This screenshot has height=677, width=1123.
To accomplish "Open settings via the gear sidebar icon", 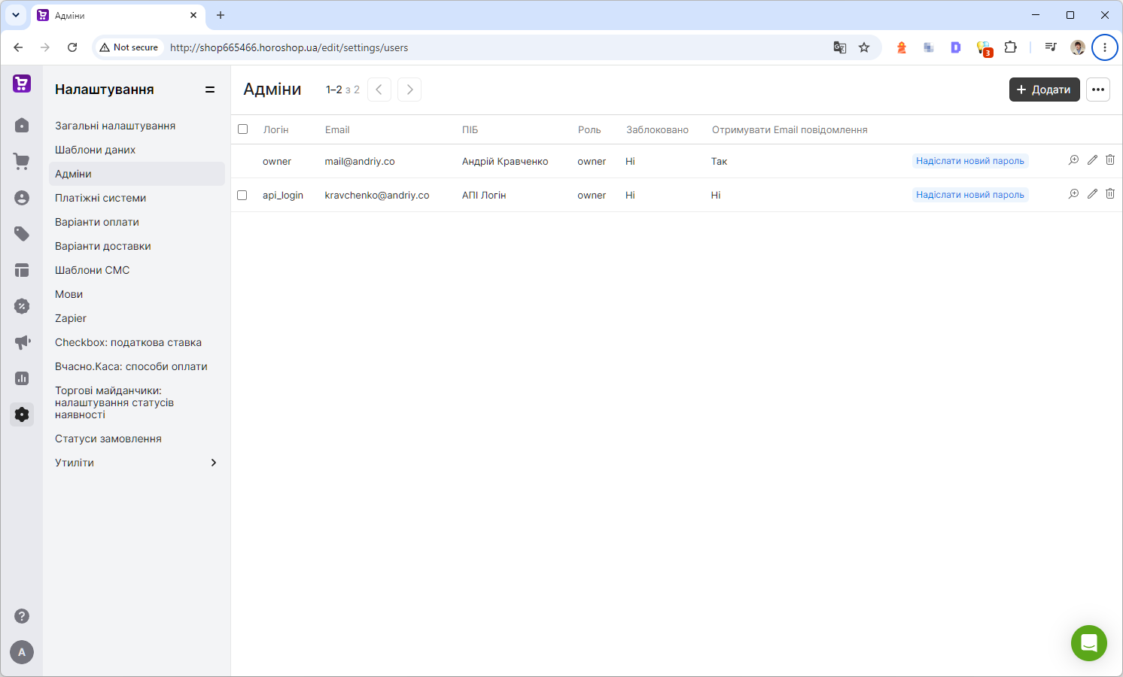I will (22, 414).
